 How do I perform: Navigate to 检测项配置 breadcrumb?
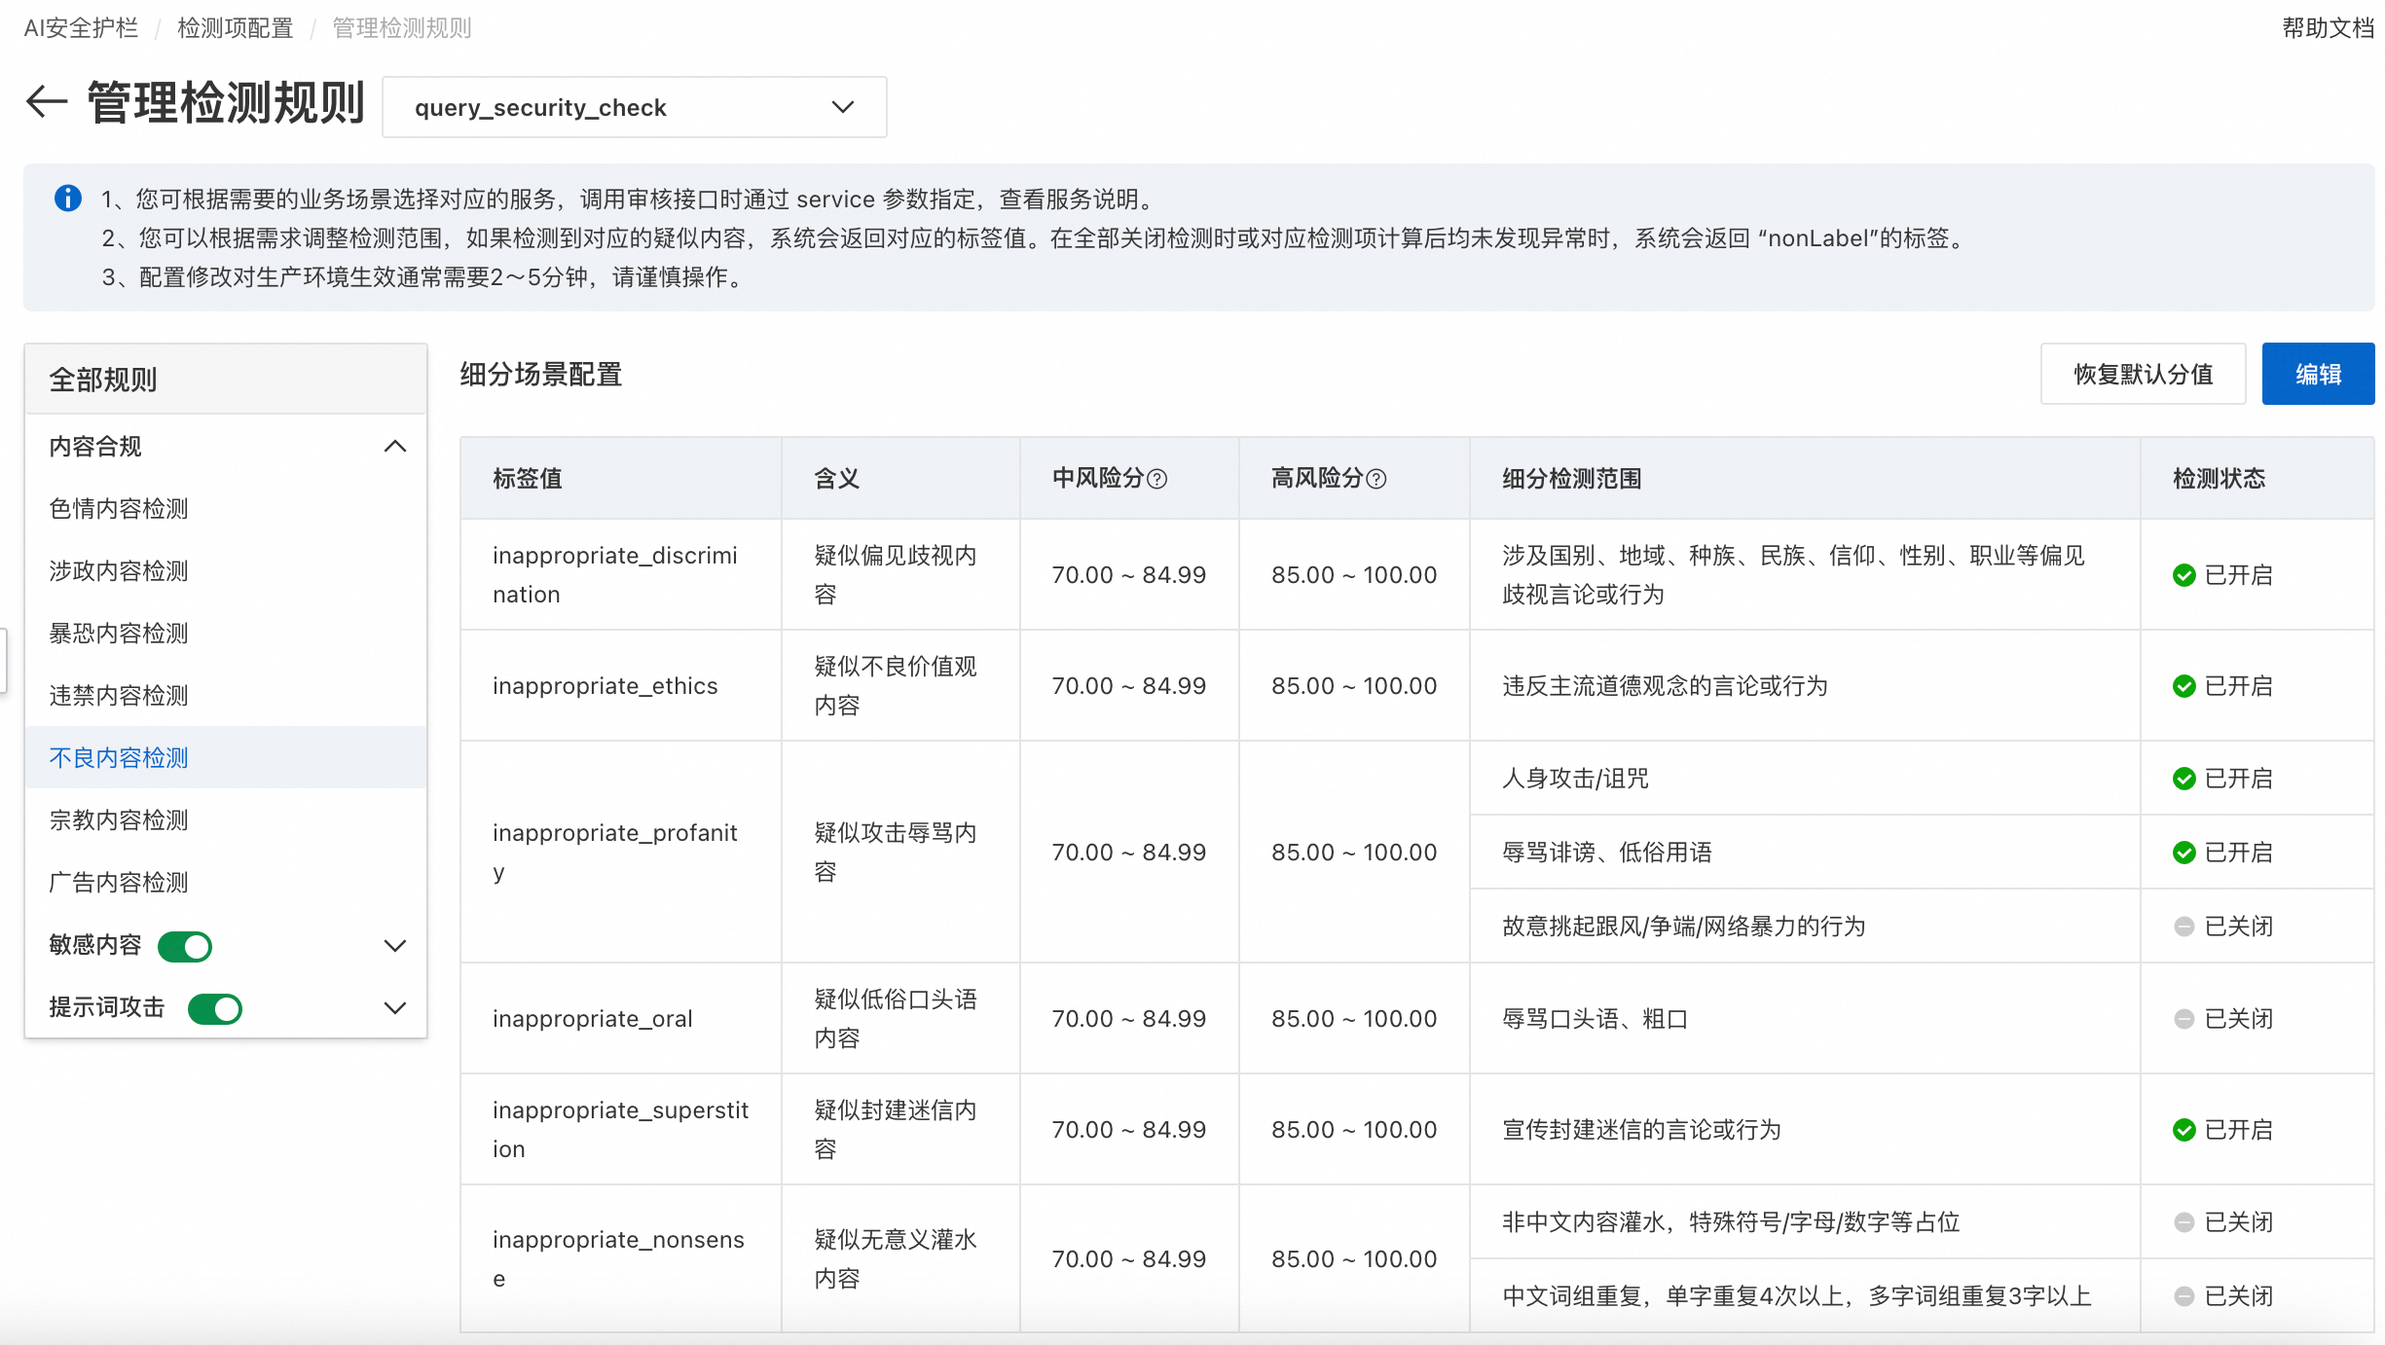(235, 28)
